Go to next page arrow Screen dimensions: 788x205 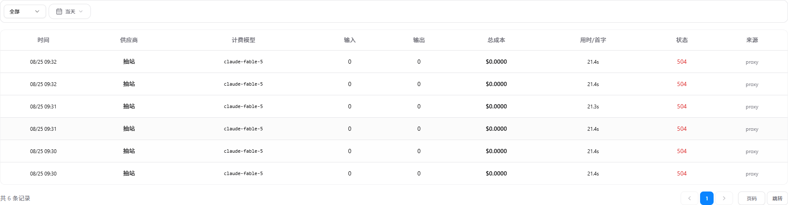click(x=724, y=198)
